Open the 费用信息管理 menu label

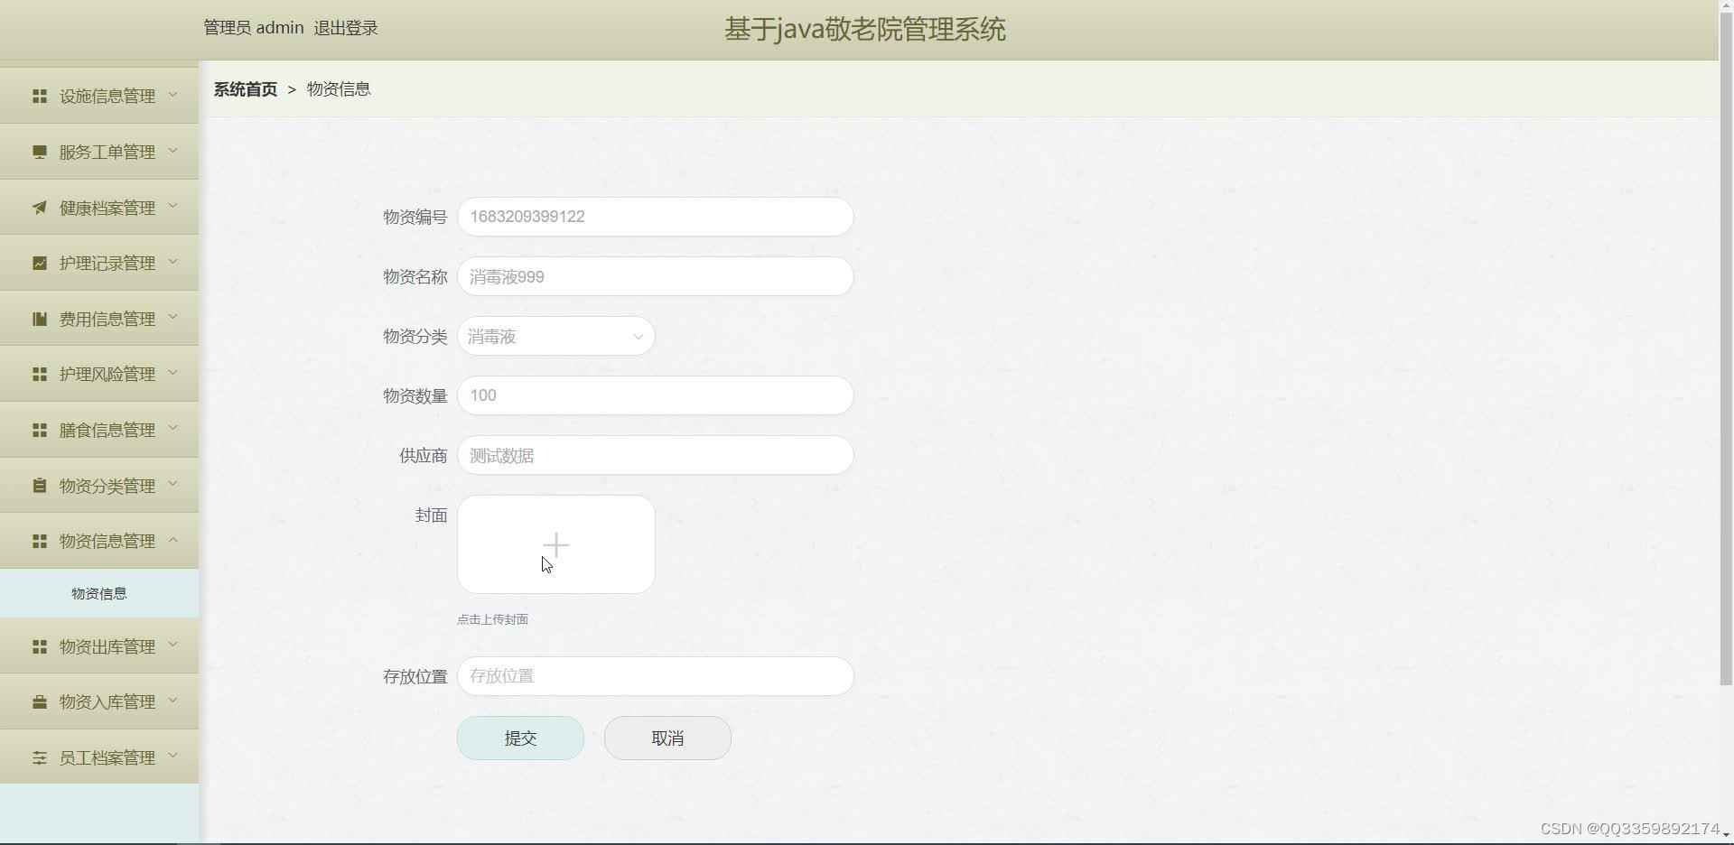[107, 319]
